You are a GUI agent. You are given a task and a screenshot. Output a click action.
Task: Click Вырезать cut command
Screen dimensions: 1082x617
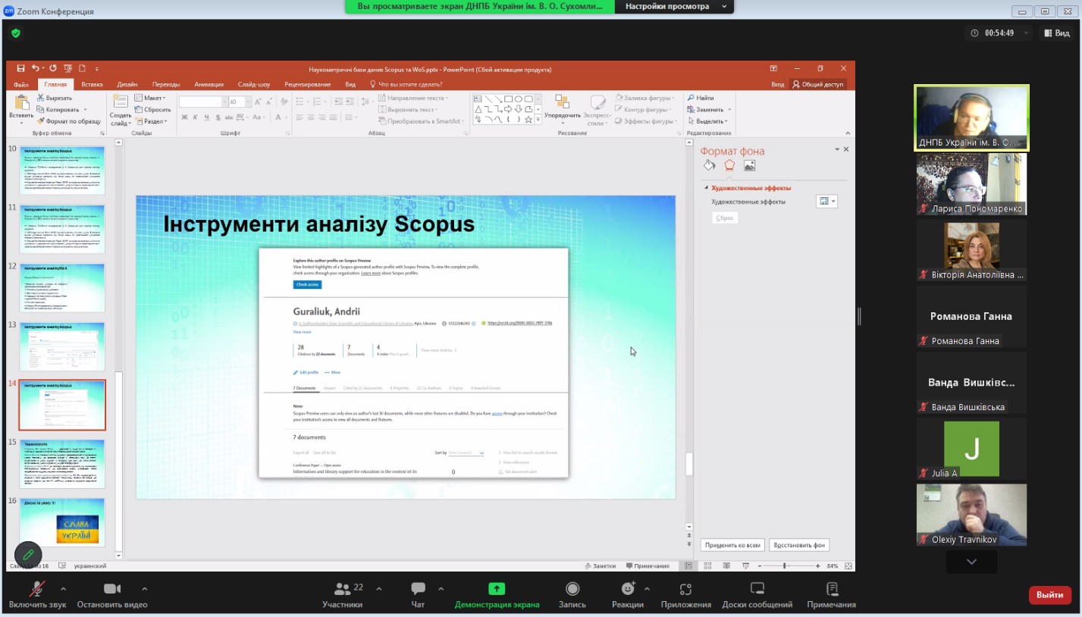tap(54, 98)
